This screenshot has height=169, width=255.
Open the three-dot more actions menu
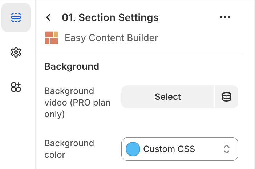click(x=225, y=17)
